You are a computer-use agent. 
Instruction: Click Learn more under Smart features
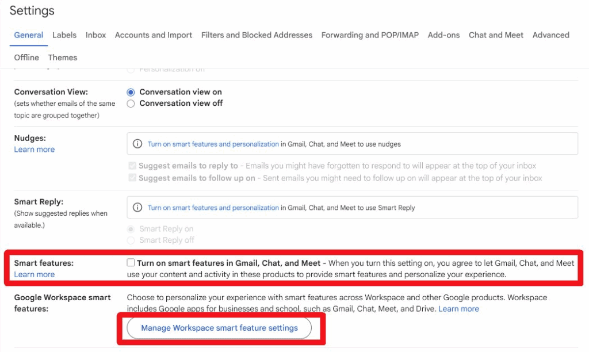[x=35, y=274]
